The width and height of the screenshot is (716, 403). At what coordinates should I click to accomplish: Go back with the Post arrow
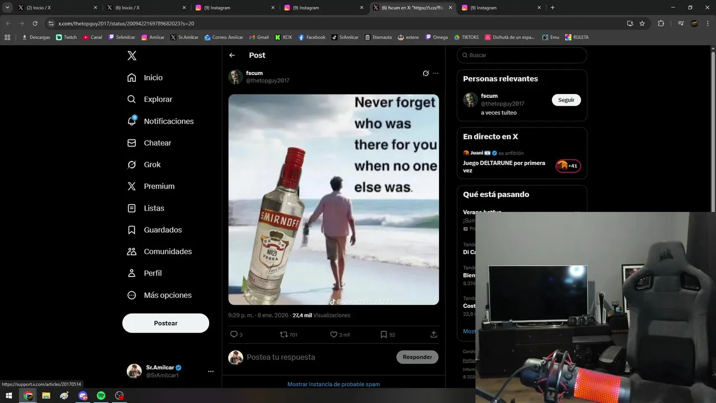click(232, 55)
